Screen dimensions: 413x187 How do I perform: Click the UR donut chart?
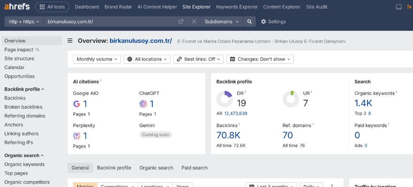click(291, 99)
